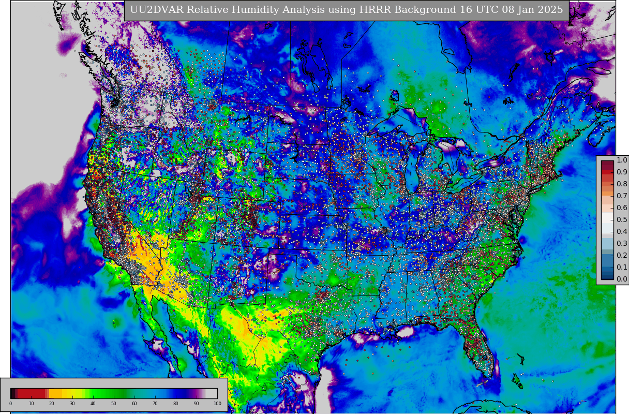Click the light gray end of humidity colorbar

(x=211, y=393)
